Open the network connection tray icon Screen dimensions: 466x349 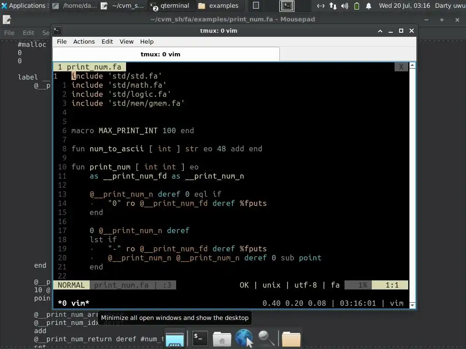tap(321, 5)
